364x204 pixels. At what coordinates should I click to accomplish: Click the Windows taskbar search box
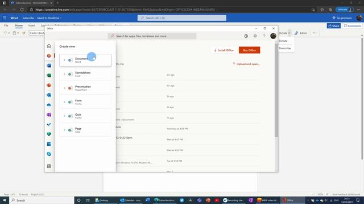pos(42,200)
